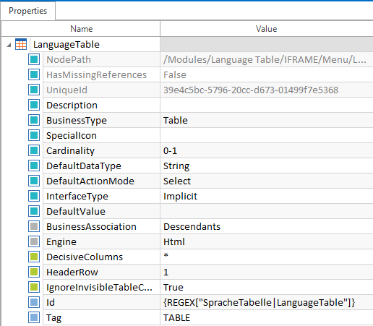Click the green icon beside DecisiveColumns

coord(34,257)
